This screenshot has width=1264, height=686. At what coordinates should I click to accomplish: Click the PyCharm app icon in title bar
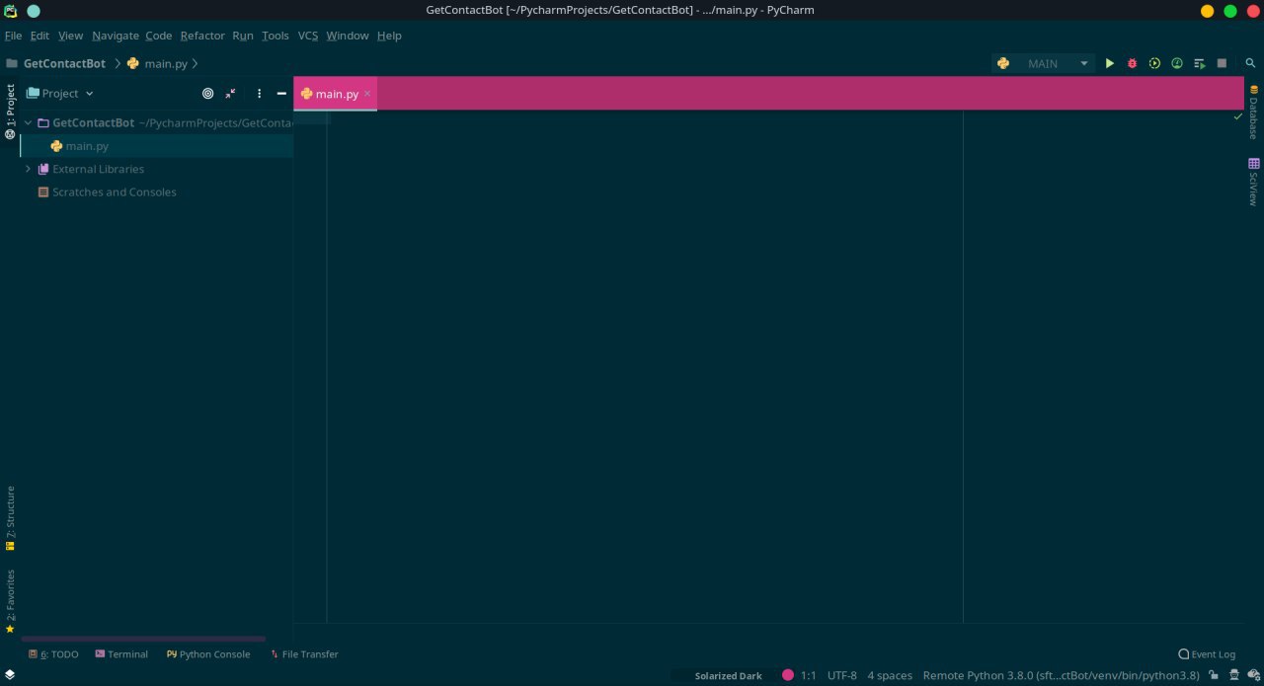click(x=11, y=11)
